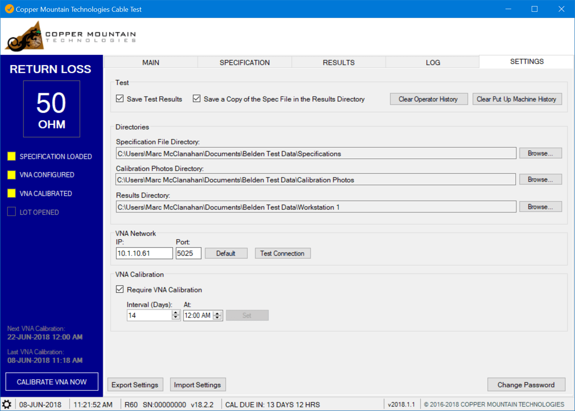Image resolution: width=575 pixels, height=411 pixels.
Task: Increase calibration time with up arrow
Action: coord(217,313)
